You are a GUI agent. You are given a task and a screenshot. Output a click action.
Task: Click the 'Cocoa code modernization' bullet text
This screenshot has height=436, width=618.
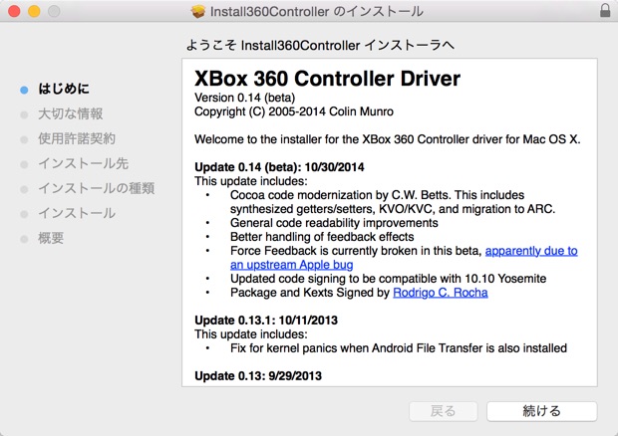(393, 202)
